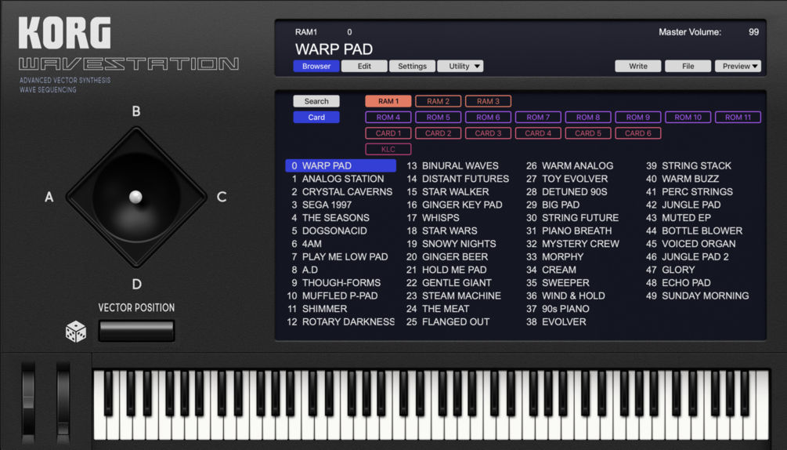Image resolution: width=787 pixels, height=450 pixels.
Task: Select preset ROTARY DARKNESS
Action: coord(348,322)
